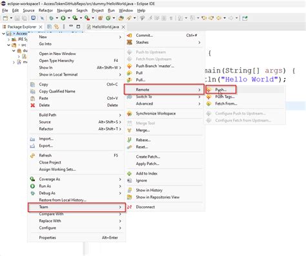Image resolution: width=306 pixels, height=256 pixels.
Task: Open the Coverage icon dropdown arrow
Action: point(81,18)
